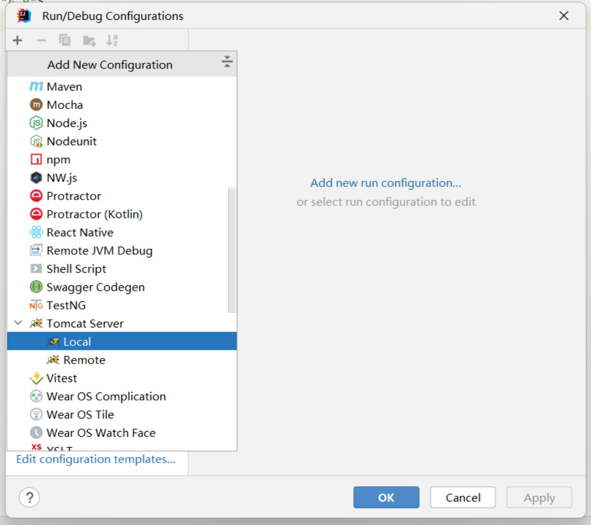
Task: Collapse the Tomcat Server tree node
Action: coord(18,323)
